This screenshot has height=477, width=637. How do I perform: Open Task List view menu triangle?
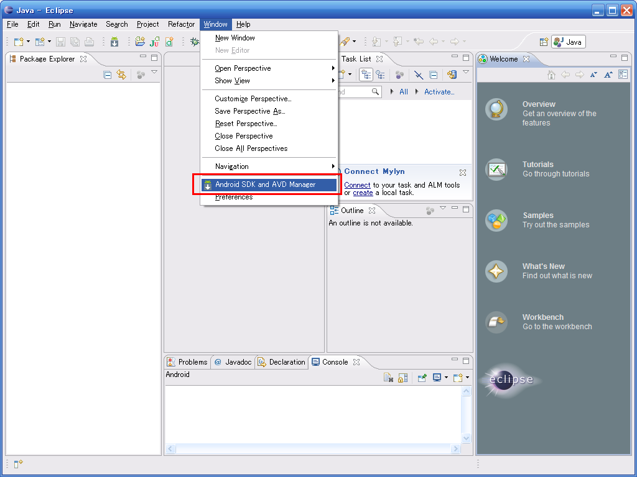click(466, 72)
